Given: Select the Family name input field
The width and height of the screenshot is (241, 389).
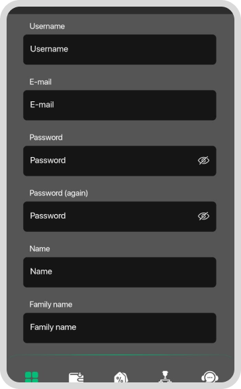Looking at the screenshot, I should click(x=120, y=328).
